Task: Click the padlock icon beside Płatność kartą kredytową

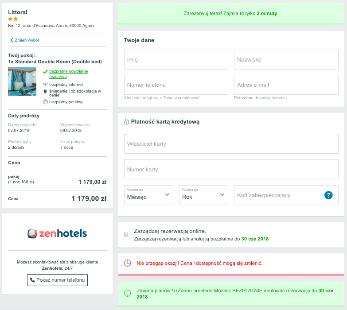Action: tap(127, 122)
